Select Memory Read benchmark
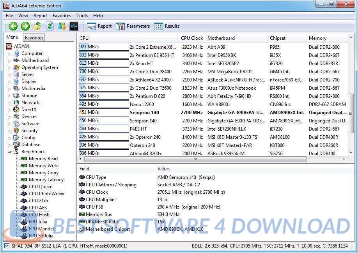Screen dimensions: 358x253 pyautogui.click(x=43, y=159)
